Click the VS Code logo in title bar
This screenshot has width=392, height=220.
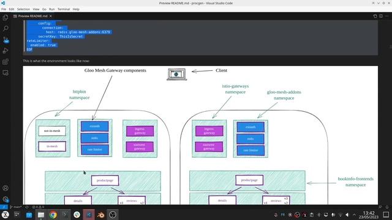3,3
